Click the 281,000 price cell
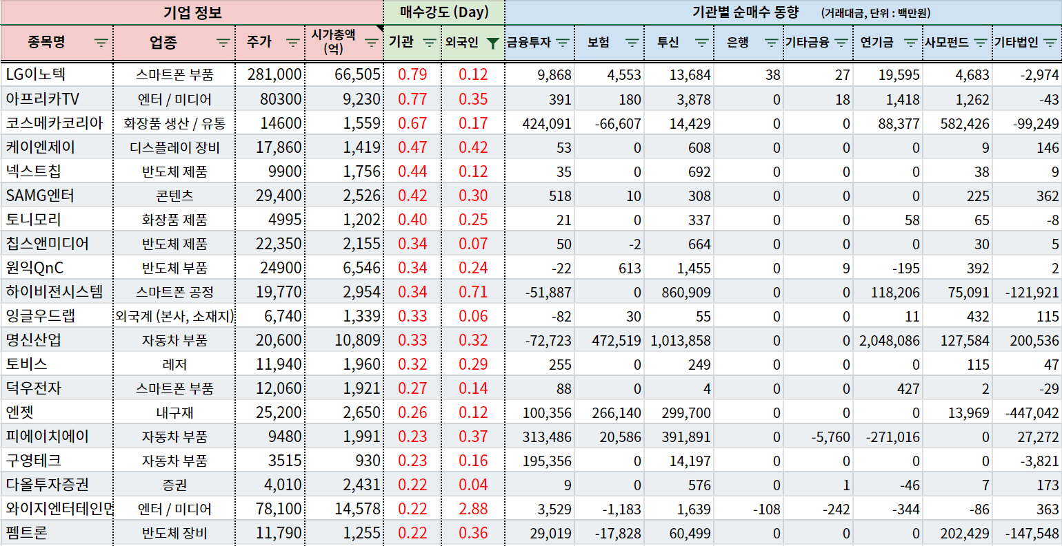 point(270,74)
